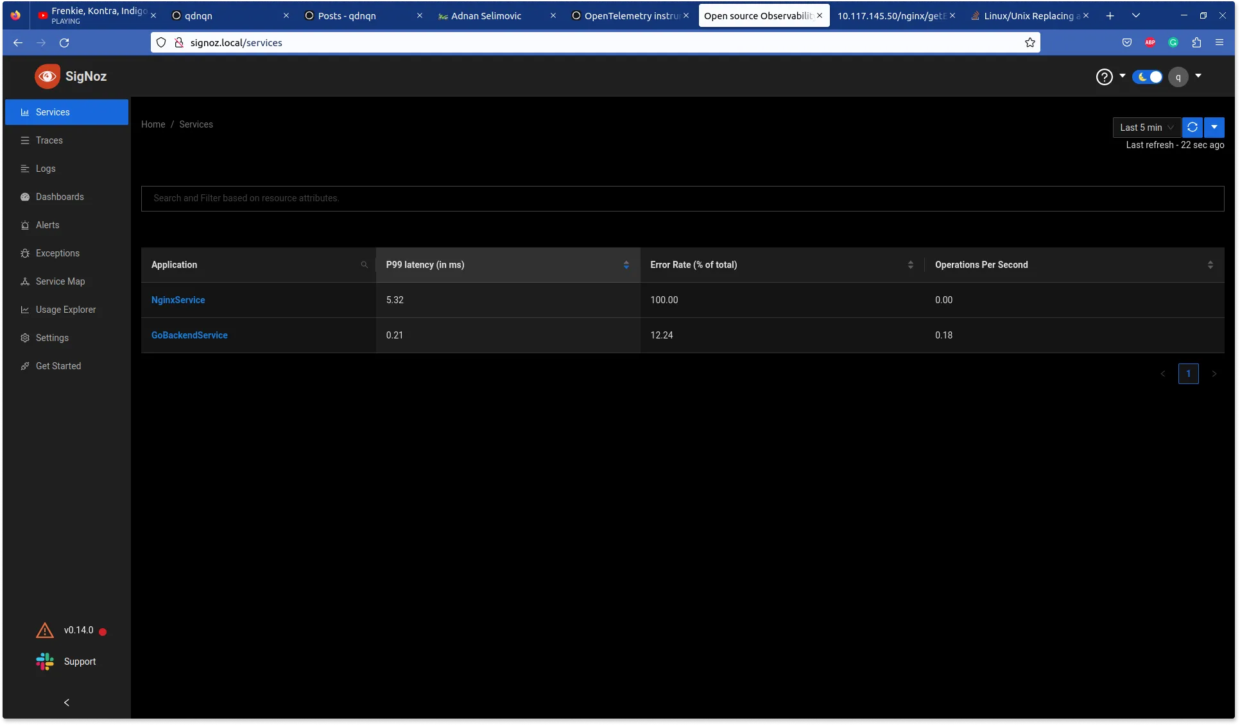Navigate to Logs panel
The height and width of the screenshot is (725, 1240).
point(45,169)
